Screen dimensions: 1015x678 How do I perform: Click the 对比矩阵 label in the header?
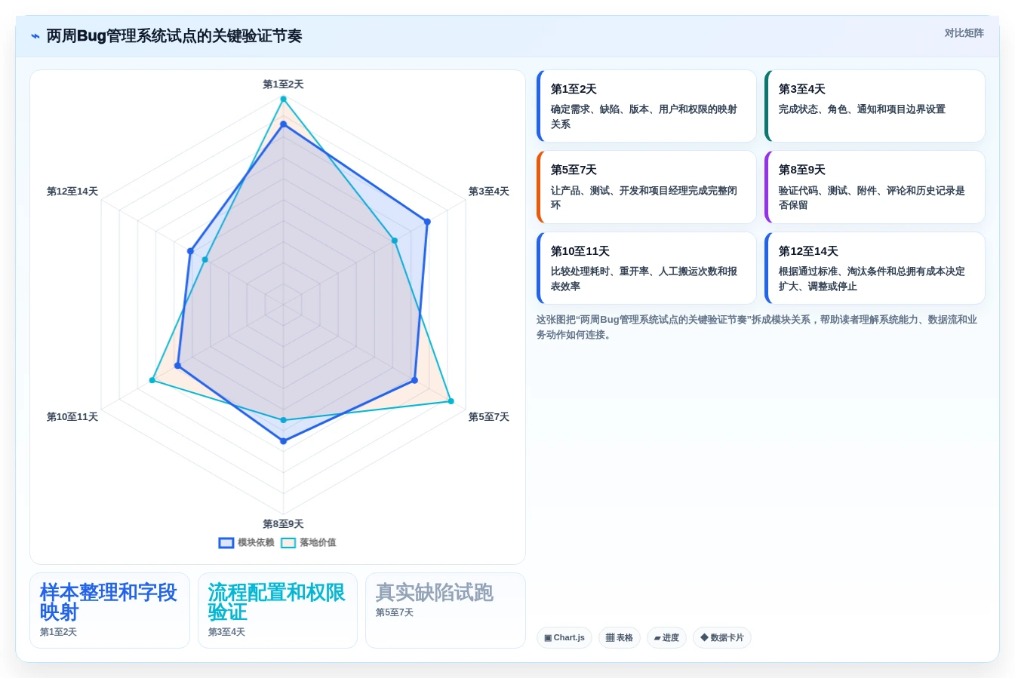tap(964, 33)
